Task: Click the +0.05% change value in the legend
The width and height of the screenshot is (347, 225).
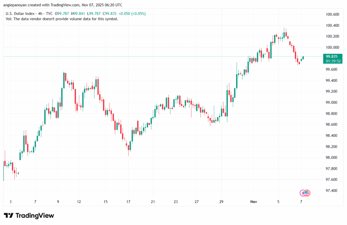Action: coord(138,14)
